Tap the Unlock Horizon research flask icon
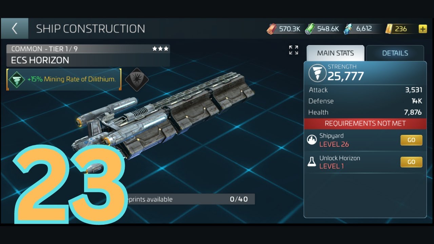The image size is (434, 244). tap(312, 162)
